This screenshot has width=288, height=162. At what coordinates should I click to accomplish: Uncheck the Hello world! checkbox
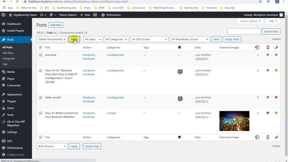[40, 98]
